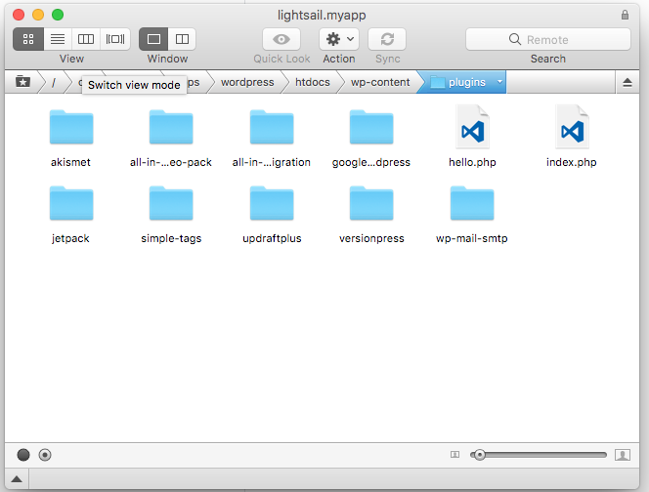Image resolution: width=649 pixels, height=492 pixels.
Task: Select the wp-mail-smtp folder
Action: click(x=472, y=203)
